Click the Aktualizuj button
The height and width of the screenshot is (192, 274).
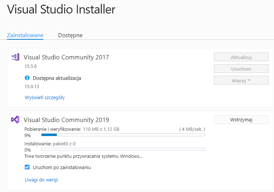tap(241, 57)
